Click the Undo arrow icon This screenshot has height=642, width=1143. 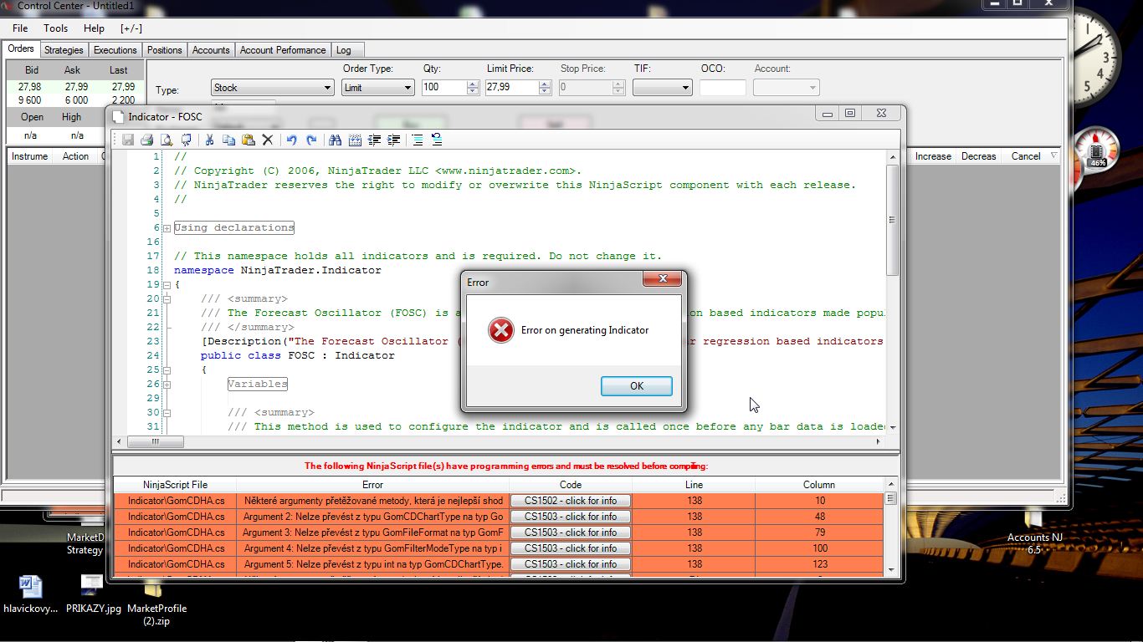tap(291, 140)
